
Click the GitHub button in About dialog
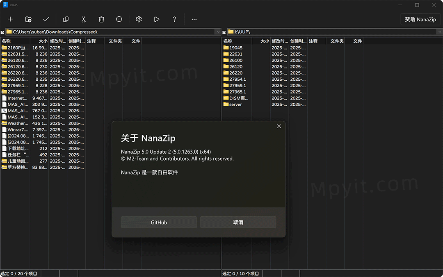(159, 222)
